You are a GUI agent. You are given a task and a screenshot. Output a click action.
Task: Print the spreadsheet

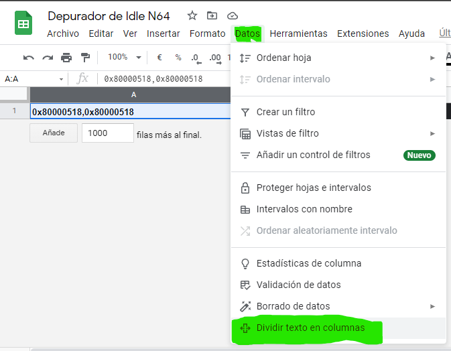[x=66, y=58]
